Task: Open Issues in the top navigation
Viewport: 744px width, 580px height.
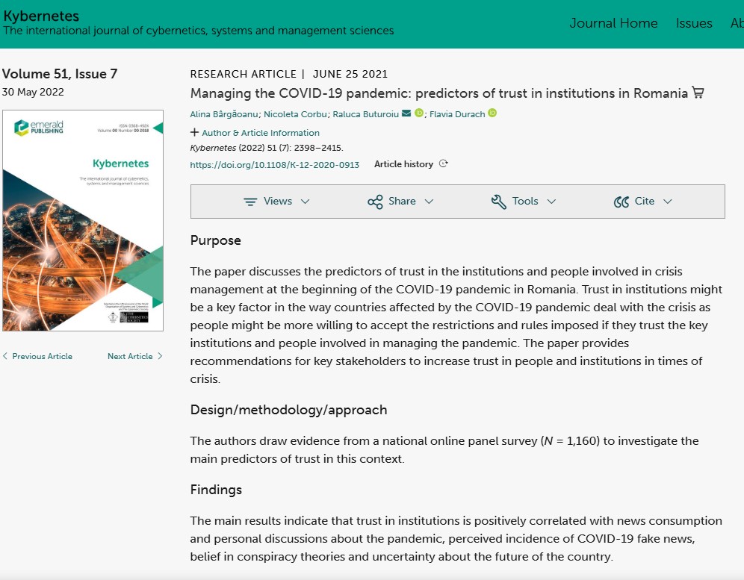Action: pyautogui.click(x=694, y=23)
